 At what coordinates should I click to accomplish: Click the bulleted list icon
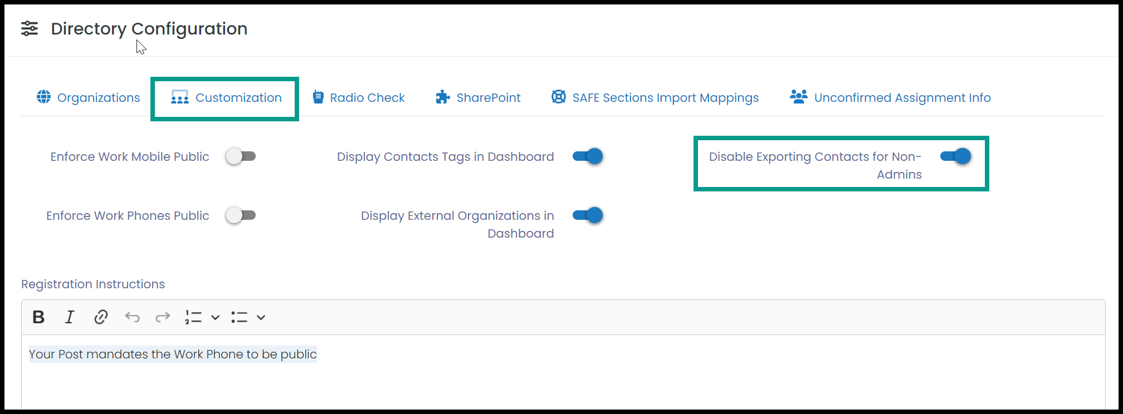pyautogui.click(x=239, y=317)
